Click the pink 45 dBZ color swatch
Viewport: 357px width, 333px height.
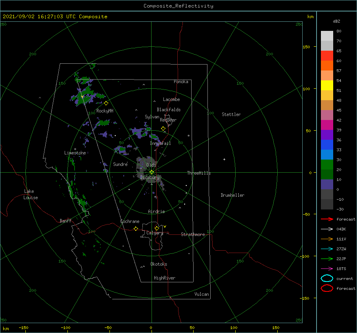[327, 115]
